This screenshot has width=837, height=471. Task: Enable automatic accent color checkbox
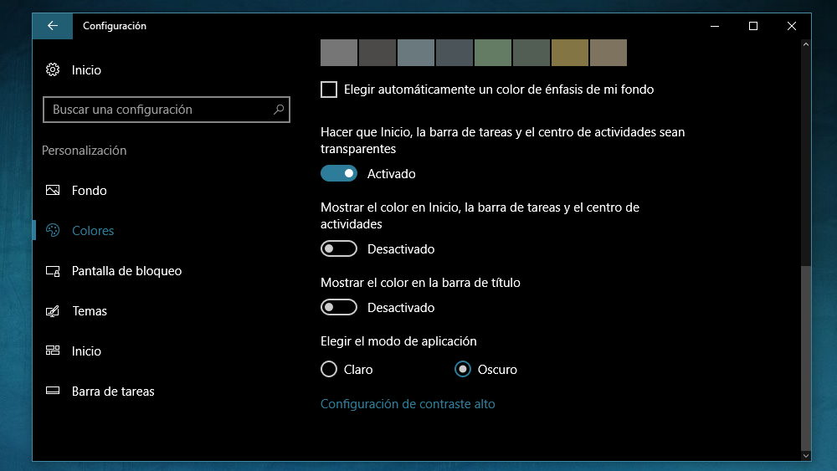tap(329, 90)
